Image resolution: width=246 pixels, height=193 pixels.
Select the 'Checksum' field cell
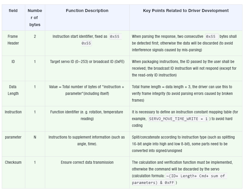[x=13, y=172]
